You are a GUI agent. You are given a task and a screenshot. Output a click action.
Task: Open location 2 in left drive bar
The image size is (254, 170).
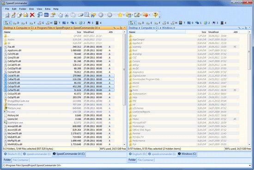click(82, 23)
